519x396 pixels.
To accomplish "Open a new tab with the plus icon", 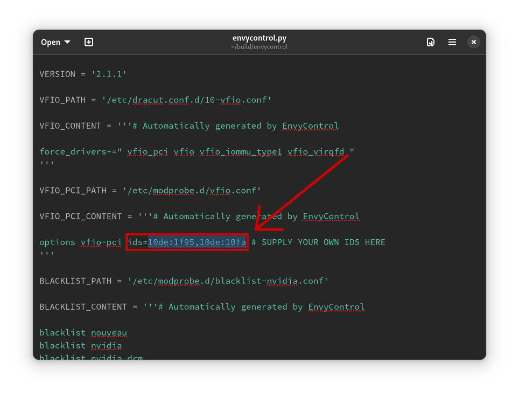I will (88, 41).
